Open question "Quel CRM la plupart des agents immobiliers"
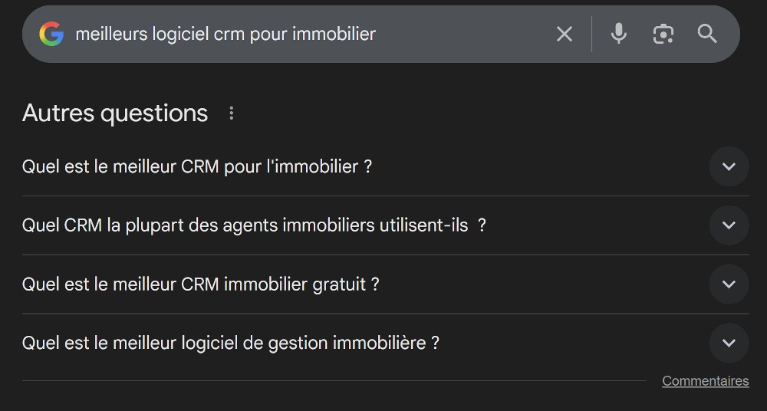767x411 pixels. click(253, 225)
